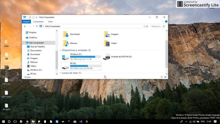This screenshot has height=124, width=220.
Task: Open the Action Center notifications
Action: pos(215,122)
